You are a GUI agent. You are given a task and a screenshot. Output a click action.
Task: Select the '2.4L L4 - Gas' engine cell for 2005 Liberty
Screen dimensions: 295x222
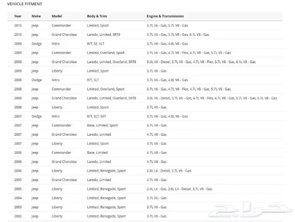[x=180, y=189]
